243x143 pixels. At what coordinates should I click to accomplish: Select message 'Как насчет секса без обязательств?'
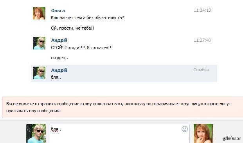point(87,18)
